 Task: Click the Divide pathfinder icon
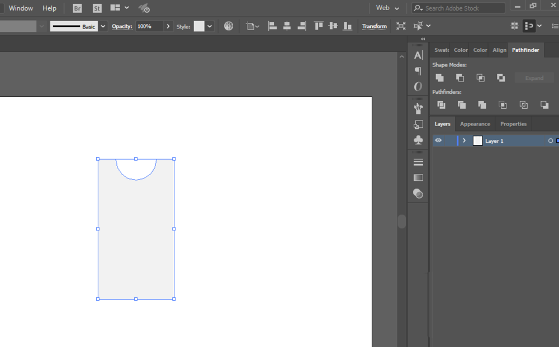[x=441, y=105]
